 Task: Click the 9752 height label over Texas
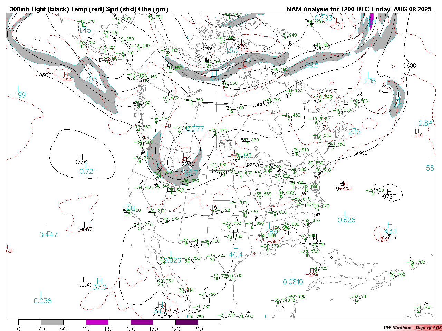pyautogui.click(x=196, y=246)
